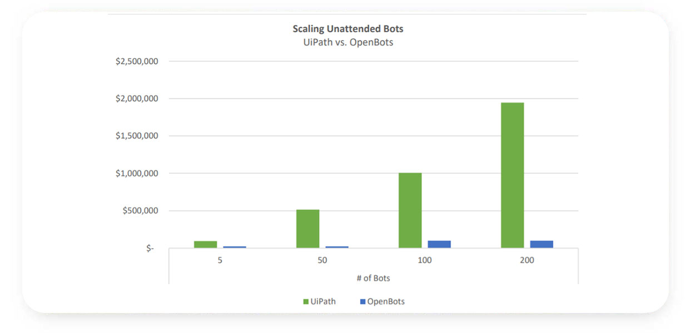Viewport: 695px width, 333px height.
Task: Click the $2,500,000 axis label
Action: (x=137, y=61)
